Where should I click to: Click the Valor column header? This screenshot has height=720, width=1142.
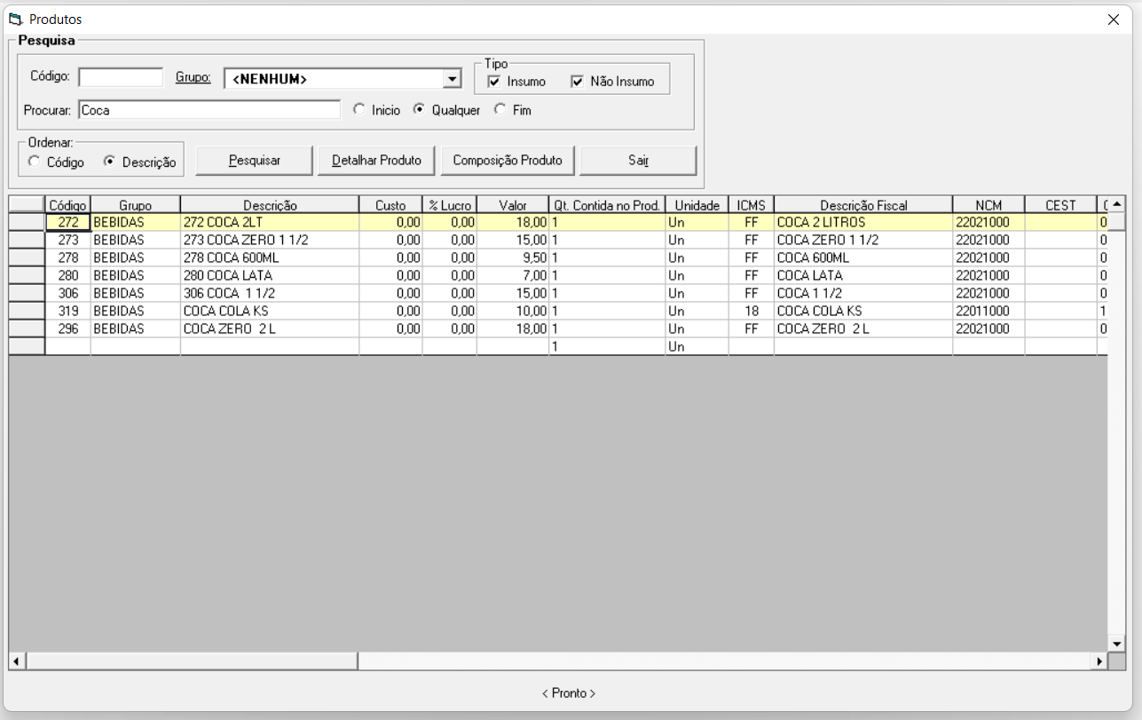pos(513,205)
